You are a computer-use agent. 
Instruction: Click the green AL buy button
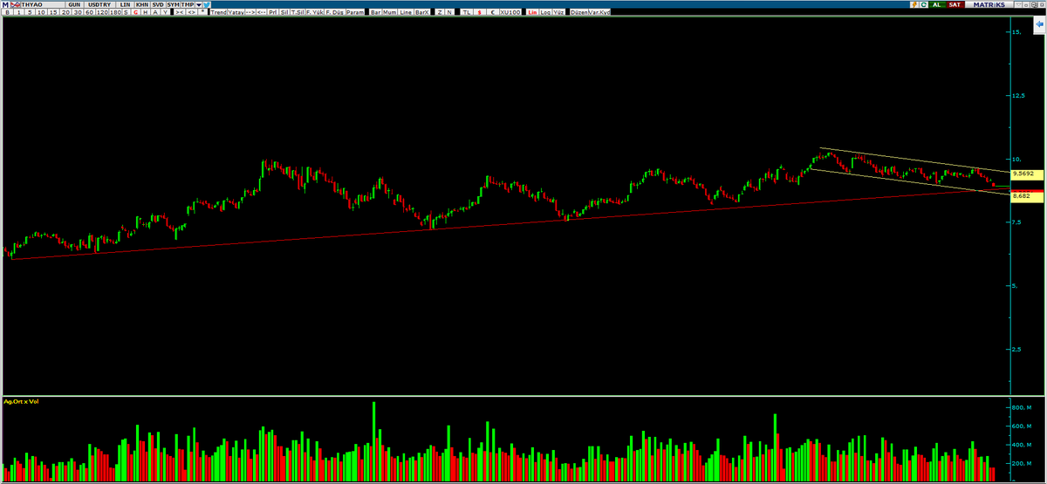[937, 4]
